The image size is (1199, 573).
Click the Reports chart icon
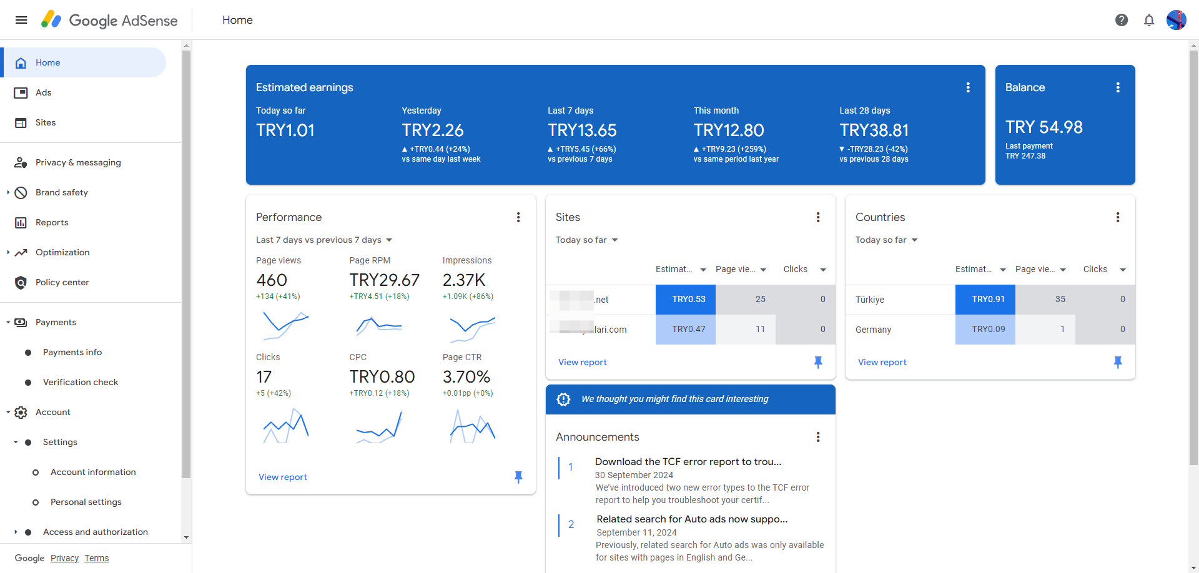point(21,222)
